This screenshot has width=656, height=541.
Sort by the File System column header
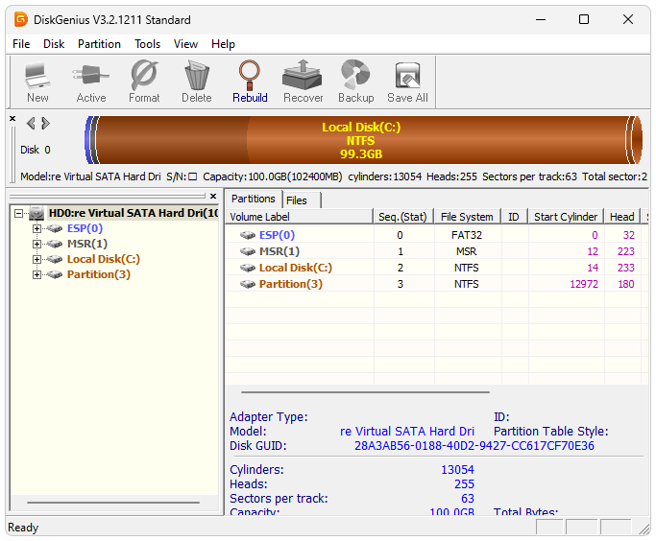466,217
